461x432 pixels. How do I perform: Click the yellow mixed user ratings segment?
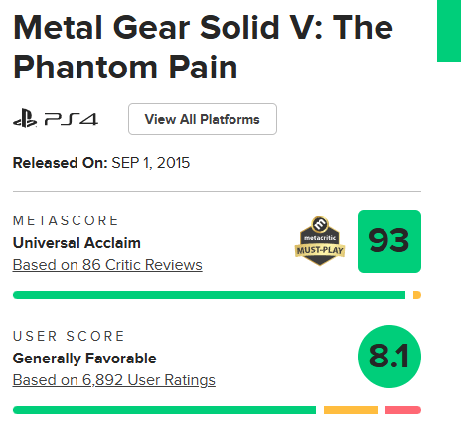(x=351, y=410)
